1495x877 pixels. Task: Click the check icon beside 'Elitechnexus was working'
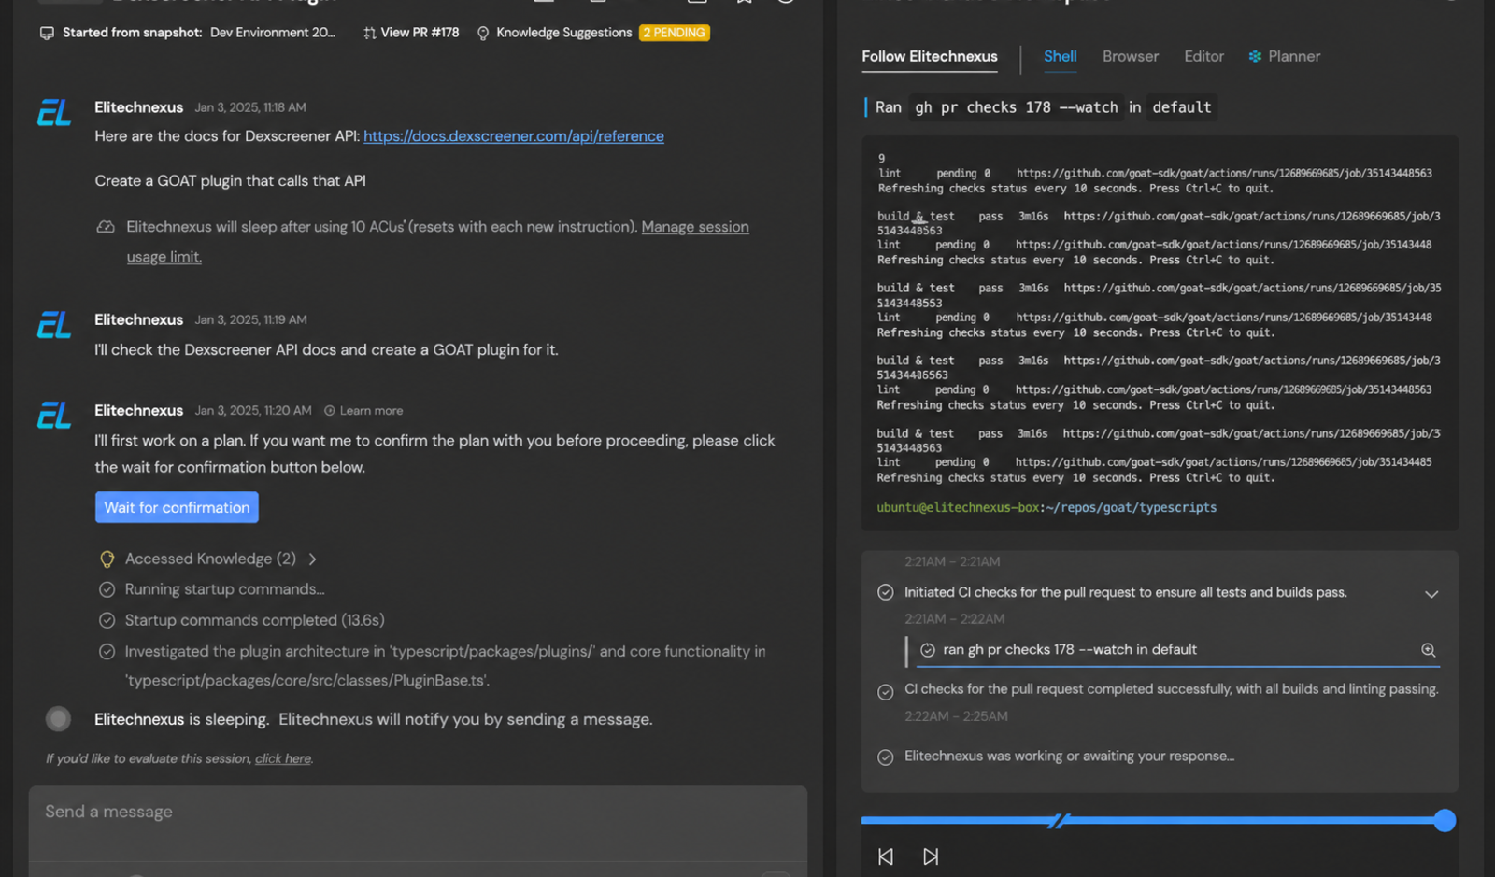point(886,757)
